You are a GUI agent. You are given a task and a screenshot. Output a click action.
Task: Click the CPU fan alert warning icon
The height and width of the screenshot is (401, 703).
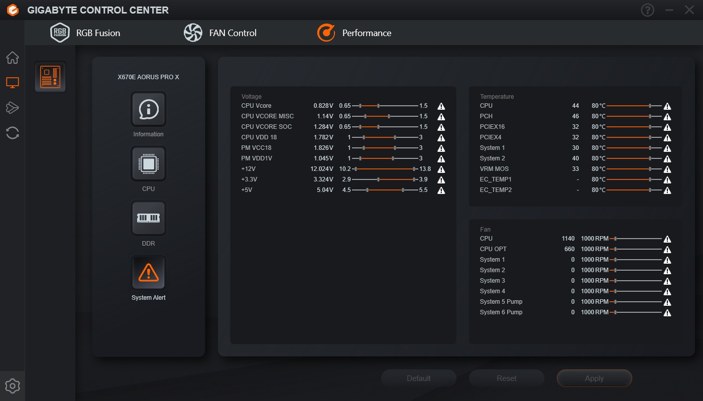click(667, 239)
